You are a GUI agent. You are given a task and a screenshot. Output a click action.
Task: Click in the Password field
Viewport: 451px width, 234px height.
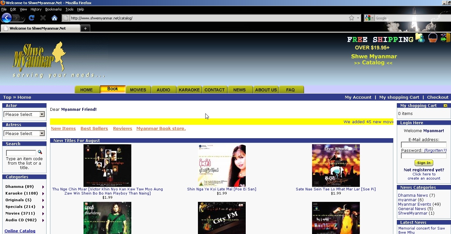[x=424, y=156]
